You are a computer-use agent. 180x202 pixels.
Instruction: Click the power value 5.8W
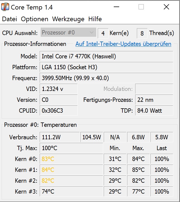(x=162, y=137)
